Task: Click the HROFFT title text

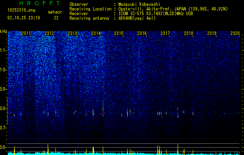Action: click(x=40, y=3)
